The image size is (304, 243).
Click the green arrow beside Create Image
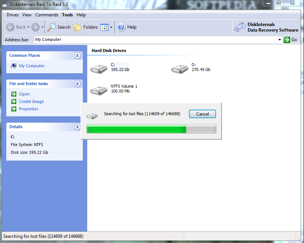coord(14,101)
